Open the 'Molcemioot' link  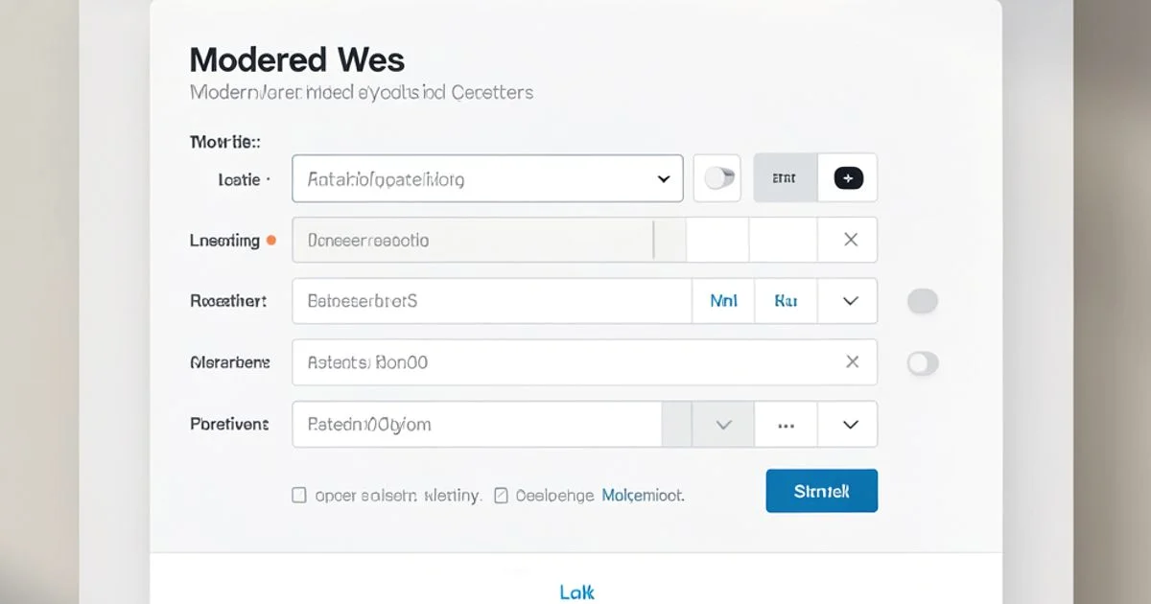click(x=643, y=496)
